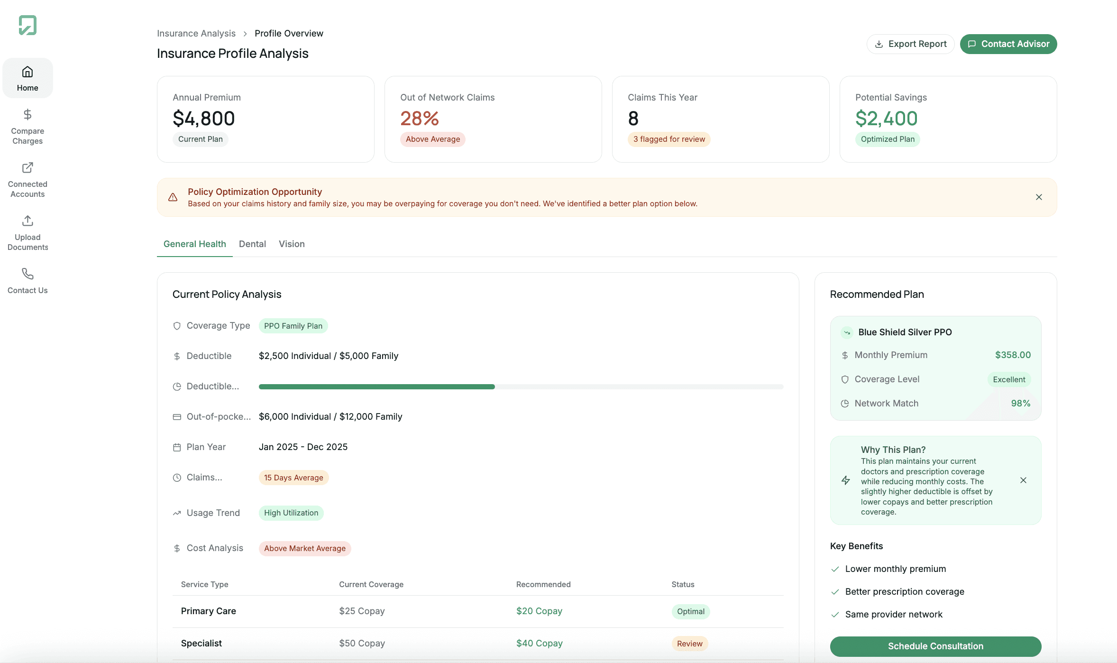Click the card icon beside Out-of-pocket

tap(177, 417)
